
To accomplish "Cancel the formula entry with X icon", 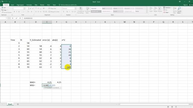I will (12, 18).
